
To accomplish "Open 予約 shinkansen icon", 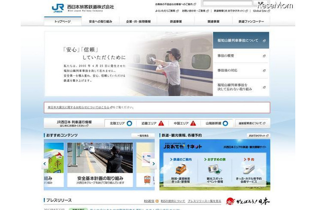I will [x=249, y=169].
